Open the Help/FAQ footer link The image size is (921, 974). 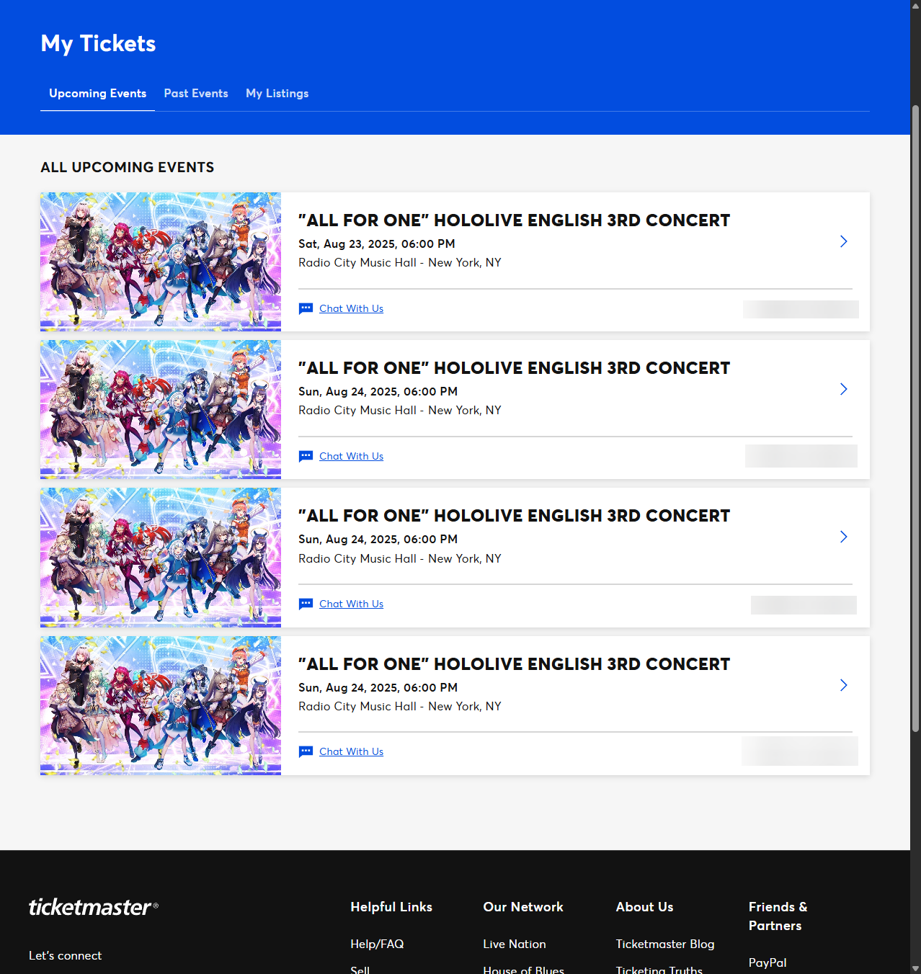(377, 944)
